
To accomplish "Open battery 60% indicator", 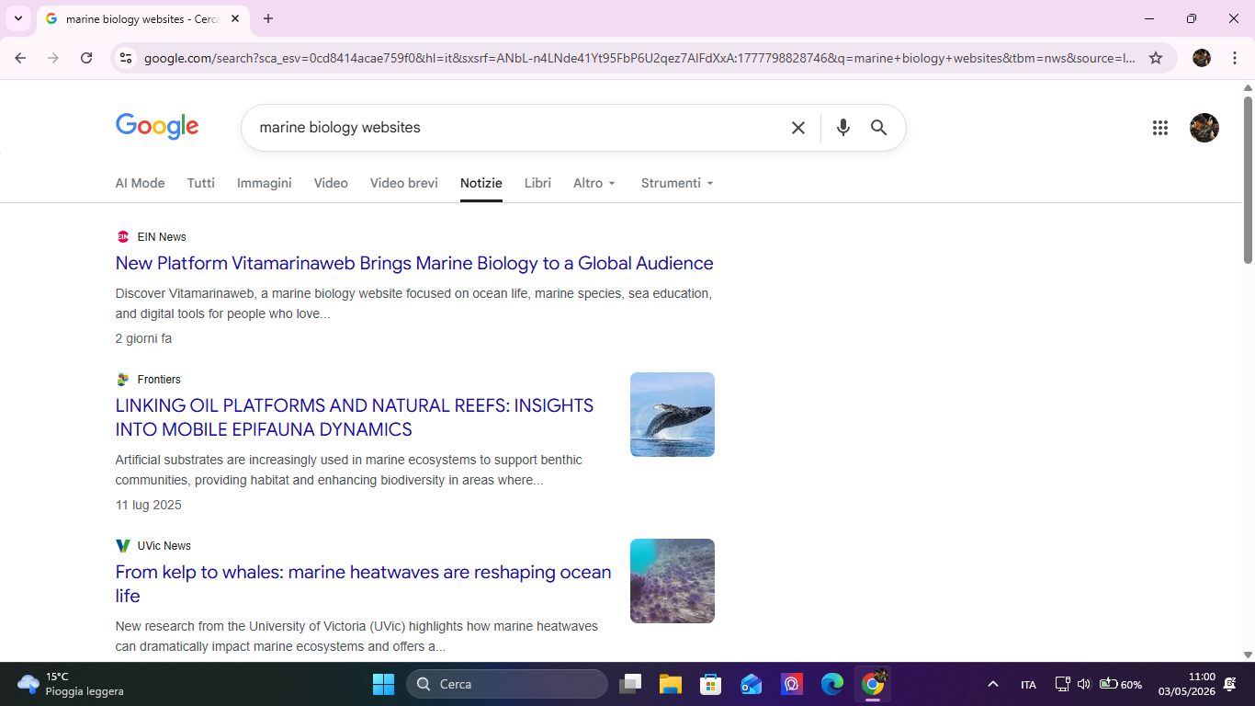I will 1121,684.
